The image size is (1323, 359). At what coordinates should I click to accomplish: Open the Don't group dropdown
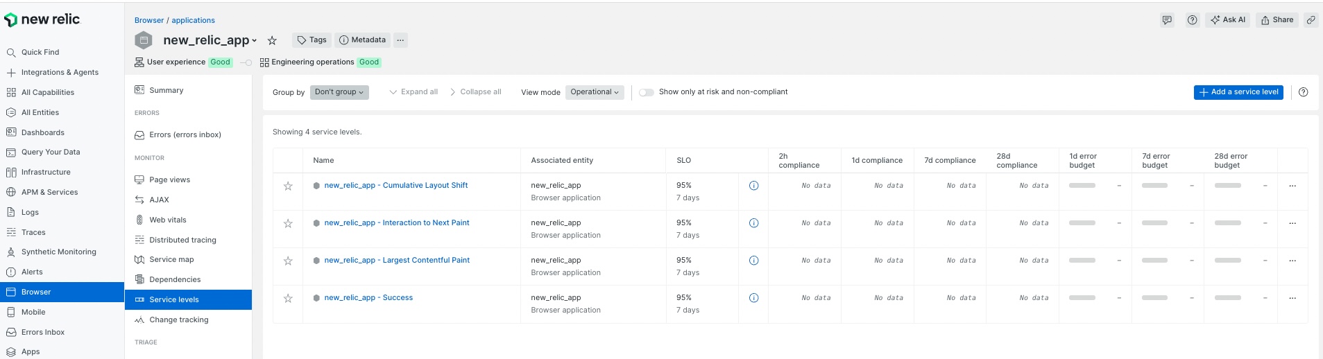(x=339, y=92)
